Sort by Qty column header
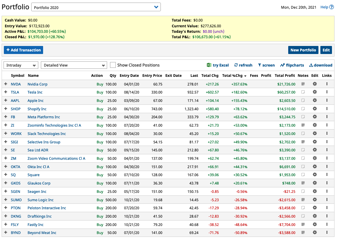 [113, 76]
